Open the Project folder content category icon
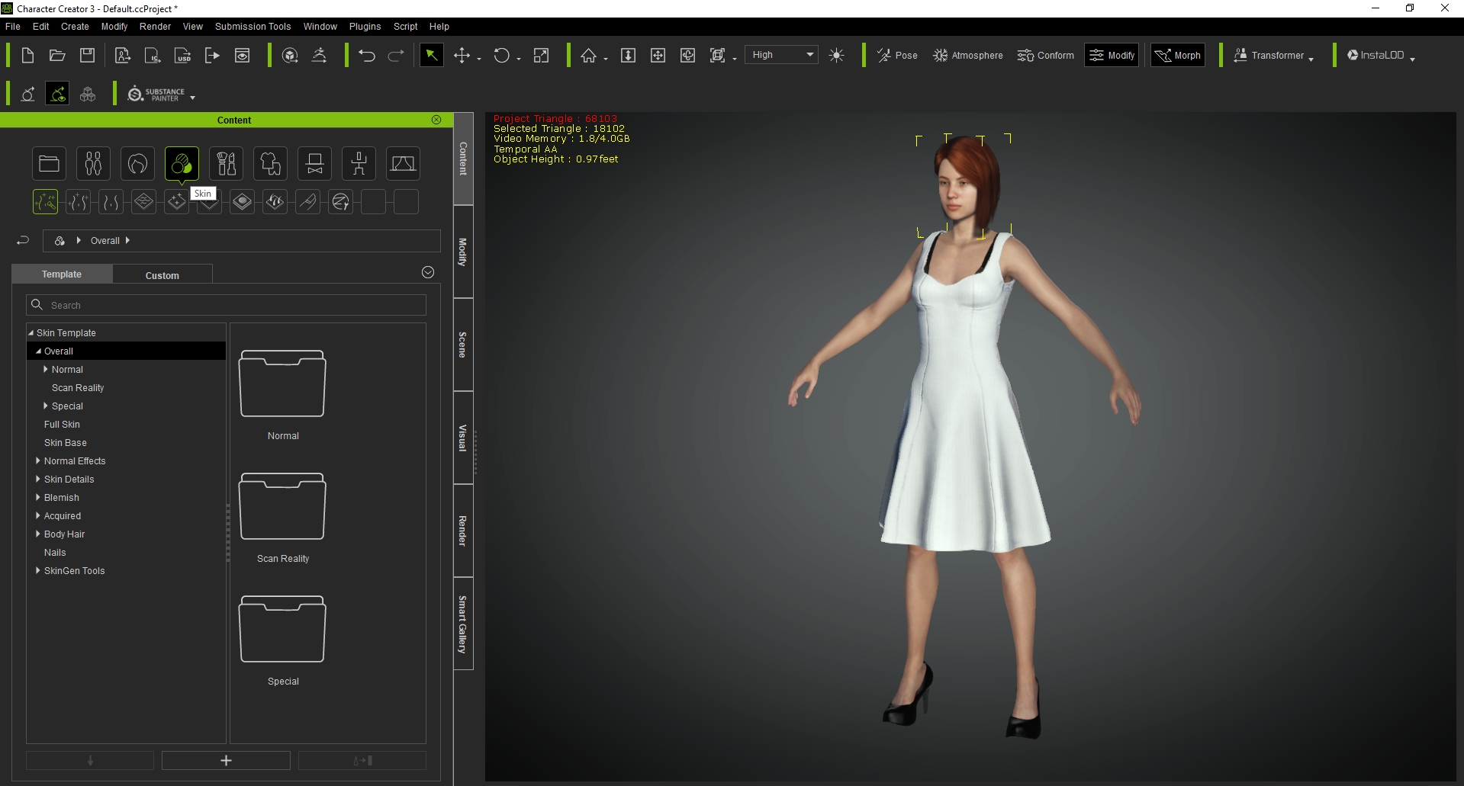The height and width of the screenshot is (786, 1464). coord(49,163)
